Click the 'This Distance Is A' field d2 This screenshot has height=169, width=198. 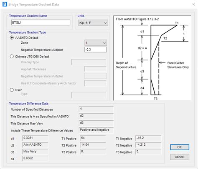tap(96, 116)
